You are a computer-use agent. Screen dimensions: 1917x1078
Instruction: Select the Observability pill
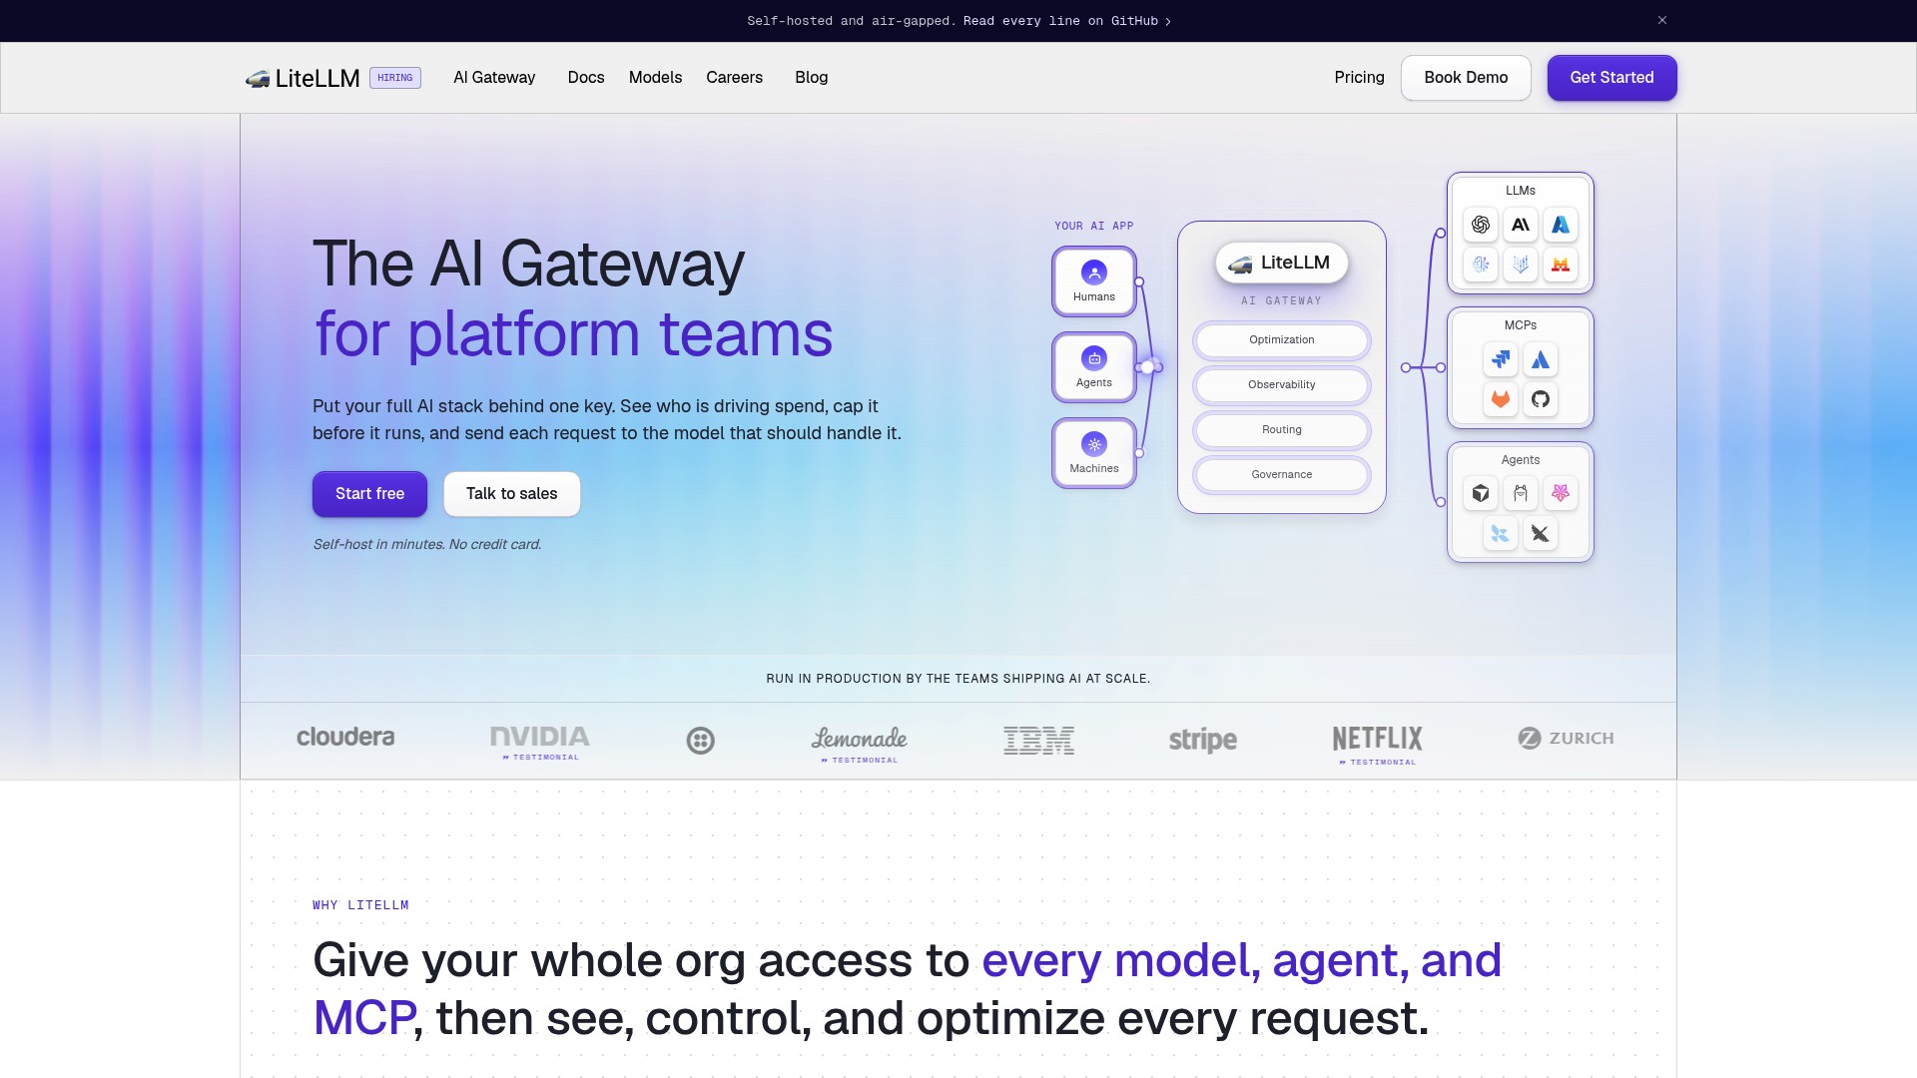[1282, 385]
